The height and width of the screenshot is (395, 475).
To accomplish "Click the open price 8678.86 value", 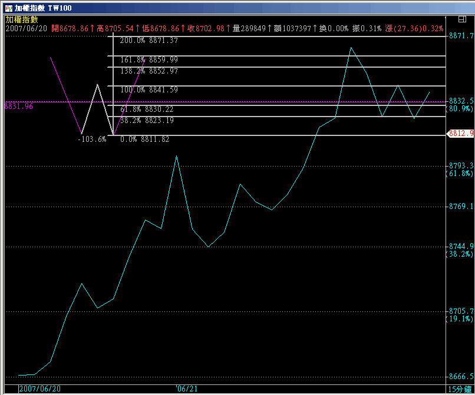I will [74, 28].
